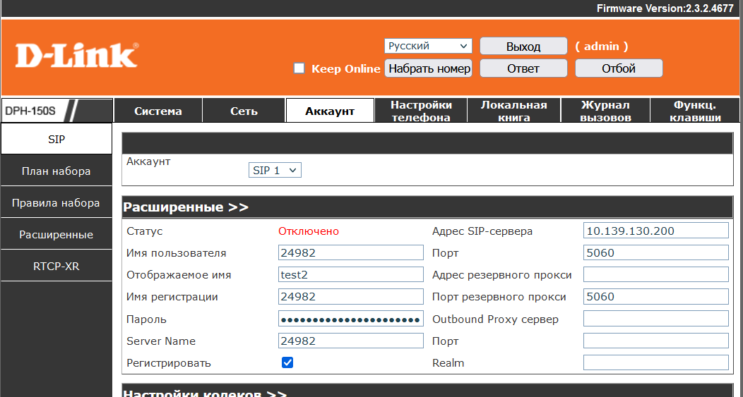
Task: Open Расширенные in the sidebar
Action: (57, 234)
